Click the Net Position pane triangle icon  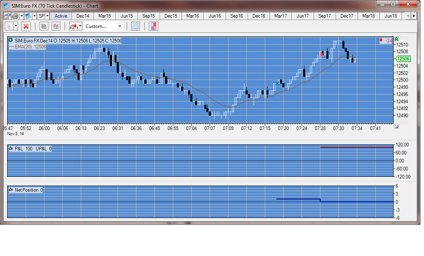pos(11,190)
